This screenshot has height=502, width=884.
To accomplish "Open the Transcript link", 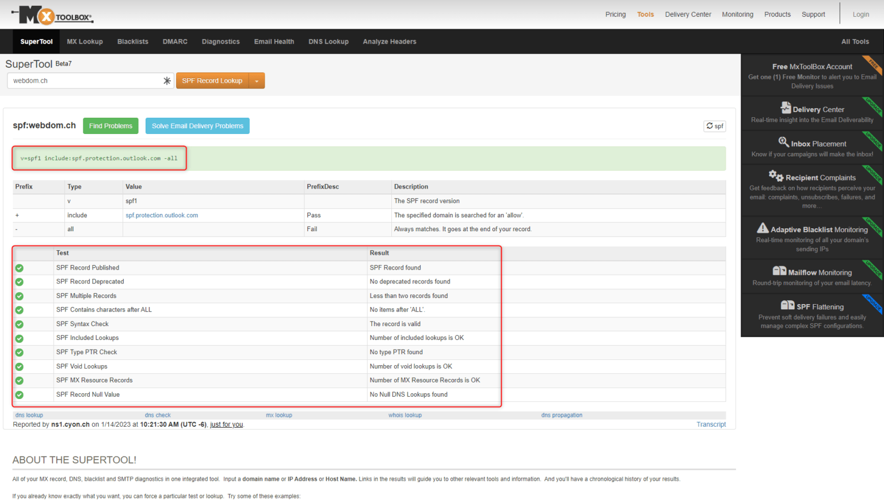I will click(711, 424).
